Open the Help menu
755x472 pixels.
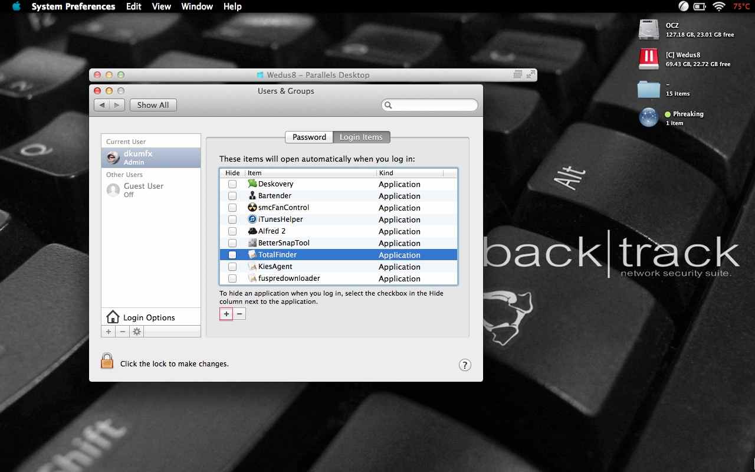pos(232,6)
